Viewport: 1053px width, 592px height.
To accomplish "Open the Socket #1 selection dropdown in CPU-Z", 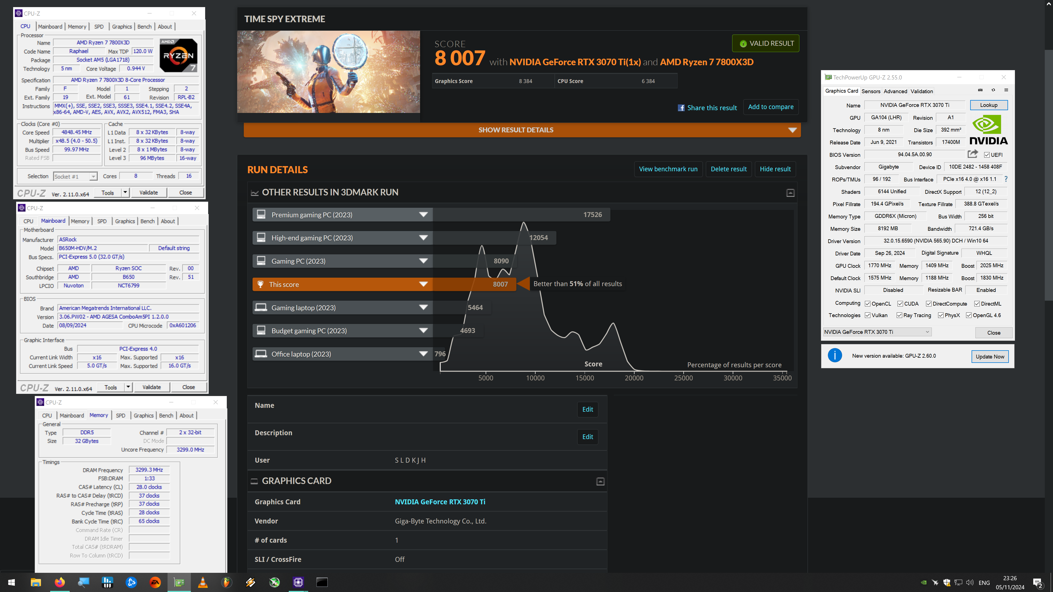I will (x=75, y=177).
